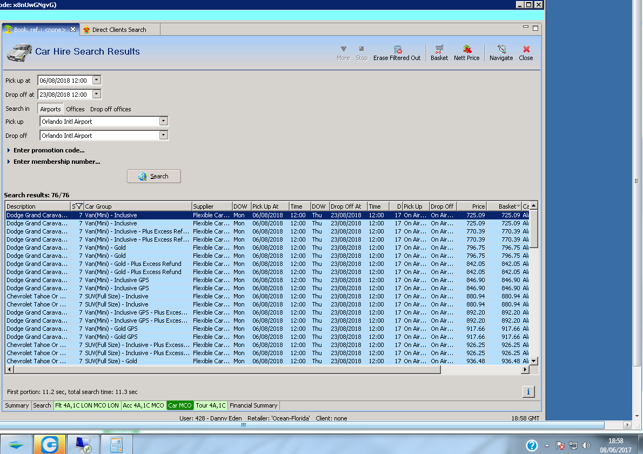Sort results by the Price column header
The width and height of the screenshot is (643, 454).
(471, 206)
